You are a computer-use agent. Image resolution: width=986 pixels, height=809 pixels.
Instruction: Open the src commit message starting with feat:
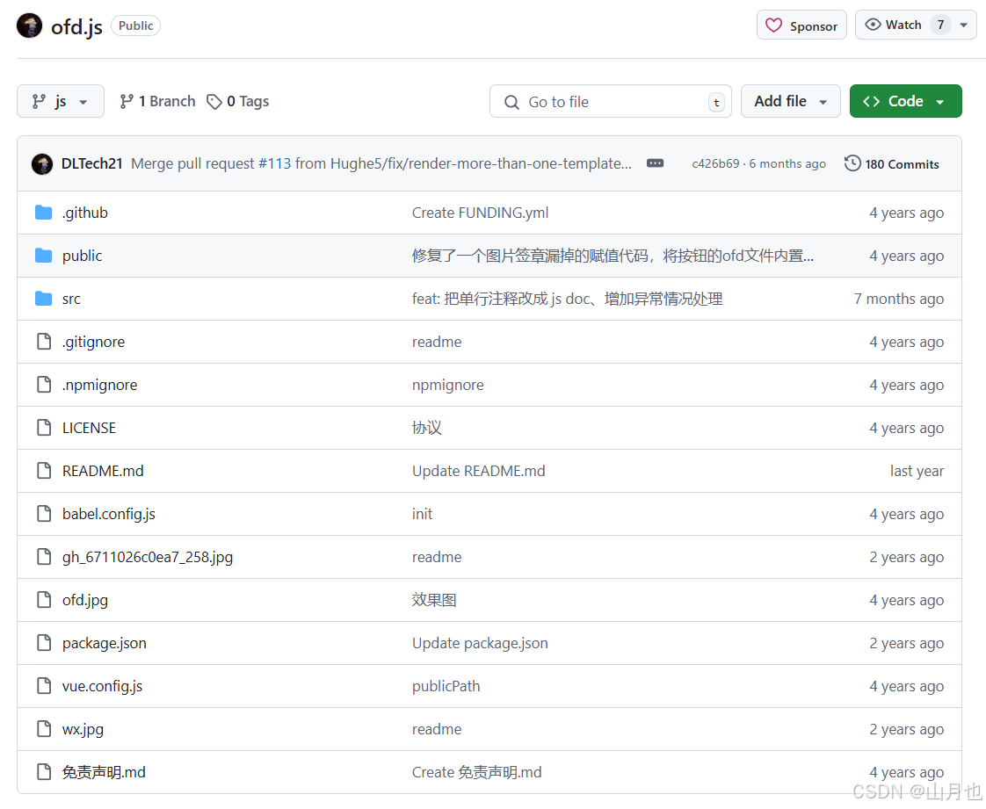(x=567, y=300)
